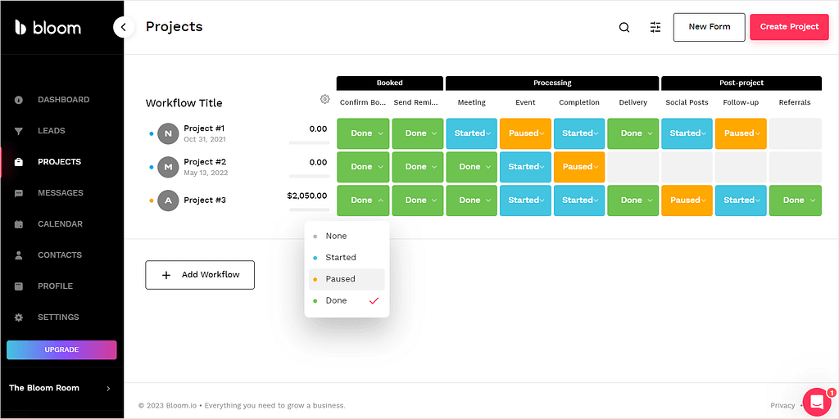Click the Workflow Title heading
The width and height of the screenshot is (839, 419).
[x=184, y=103]
